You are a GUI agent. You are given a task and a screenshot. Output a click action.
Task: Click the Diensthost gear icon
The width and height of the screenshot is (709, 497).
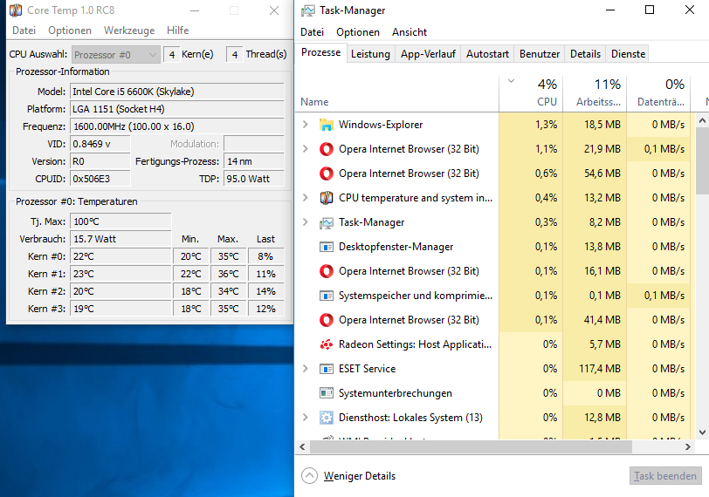(327, 418)
